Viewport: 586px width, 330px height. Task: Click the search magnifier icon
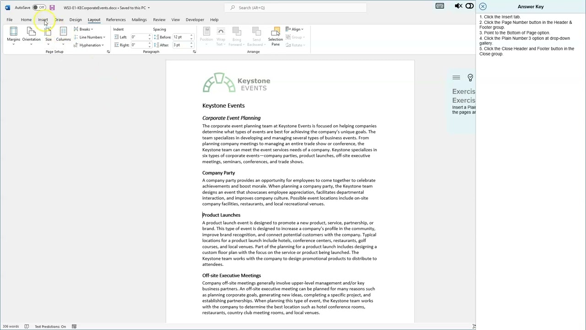[233, 8]
